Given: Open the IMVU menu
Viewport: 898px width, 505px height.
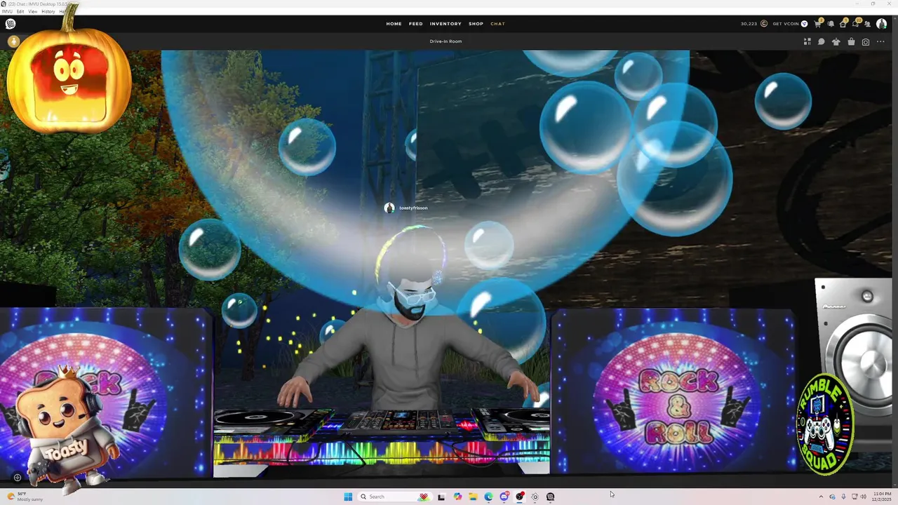Looking at the screenshot, I should pyautogui.click(x=8, y=11).
